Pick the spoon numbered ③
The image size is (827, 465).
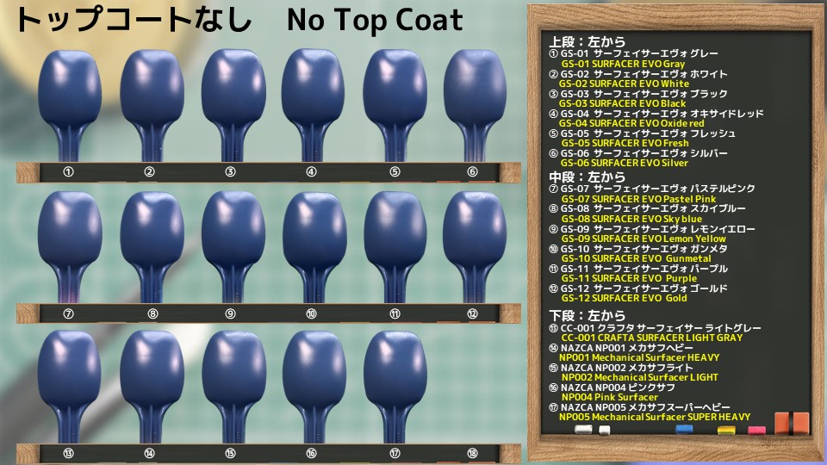click(x=233, y=105)
